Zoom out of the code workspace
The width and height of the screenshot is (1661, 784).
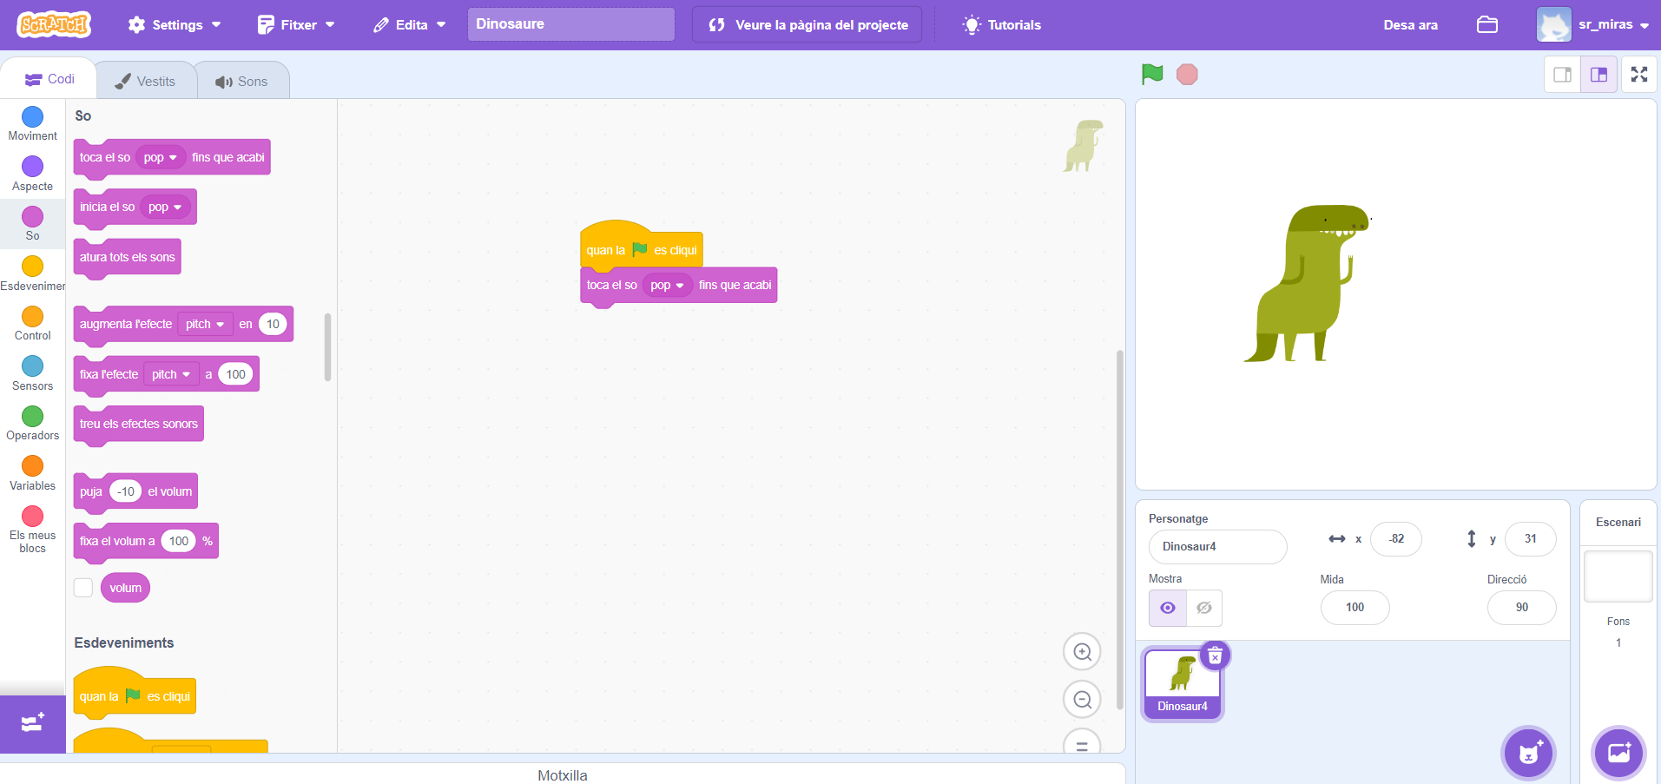1082,700
